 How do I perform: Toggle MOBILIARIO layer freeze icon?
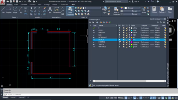pyautogui.click(x=123, y=37)
